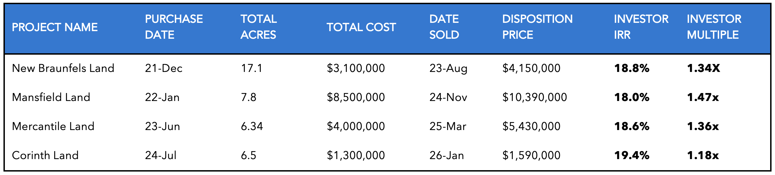Click the 19.4% investor IRR value

pos(632,155)
